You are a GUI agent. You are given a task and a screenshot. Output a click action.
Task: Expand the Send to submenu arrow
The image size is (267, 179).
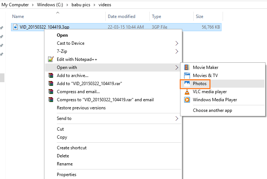[x=177, y=118]
